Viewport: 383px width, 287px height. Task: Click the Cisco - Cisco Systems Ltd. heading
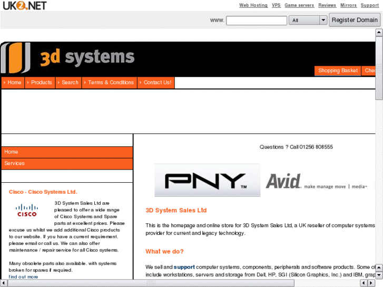pos(43,192)
